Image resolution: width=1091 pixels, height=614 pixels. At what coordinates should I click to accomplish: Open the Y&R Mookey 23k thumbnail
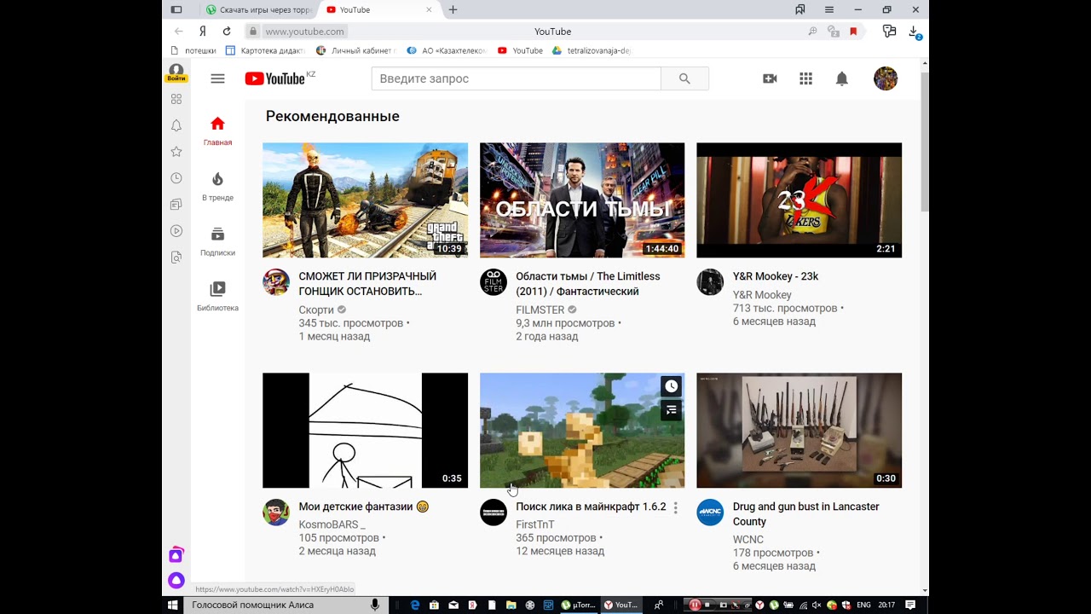[799, 200]
